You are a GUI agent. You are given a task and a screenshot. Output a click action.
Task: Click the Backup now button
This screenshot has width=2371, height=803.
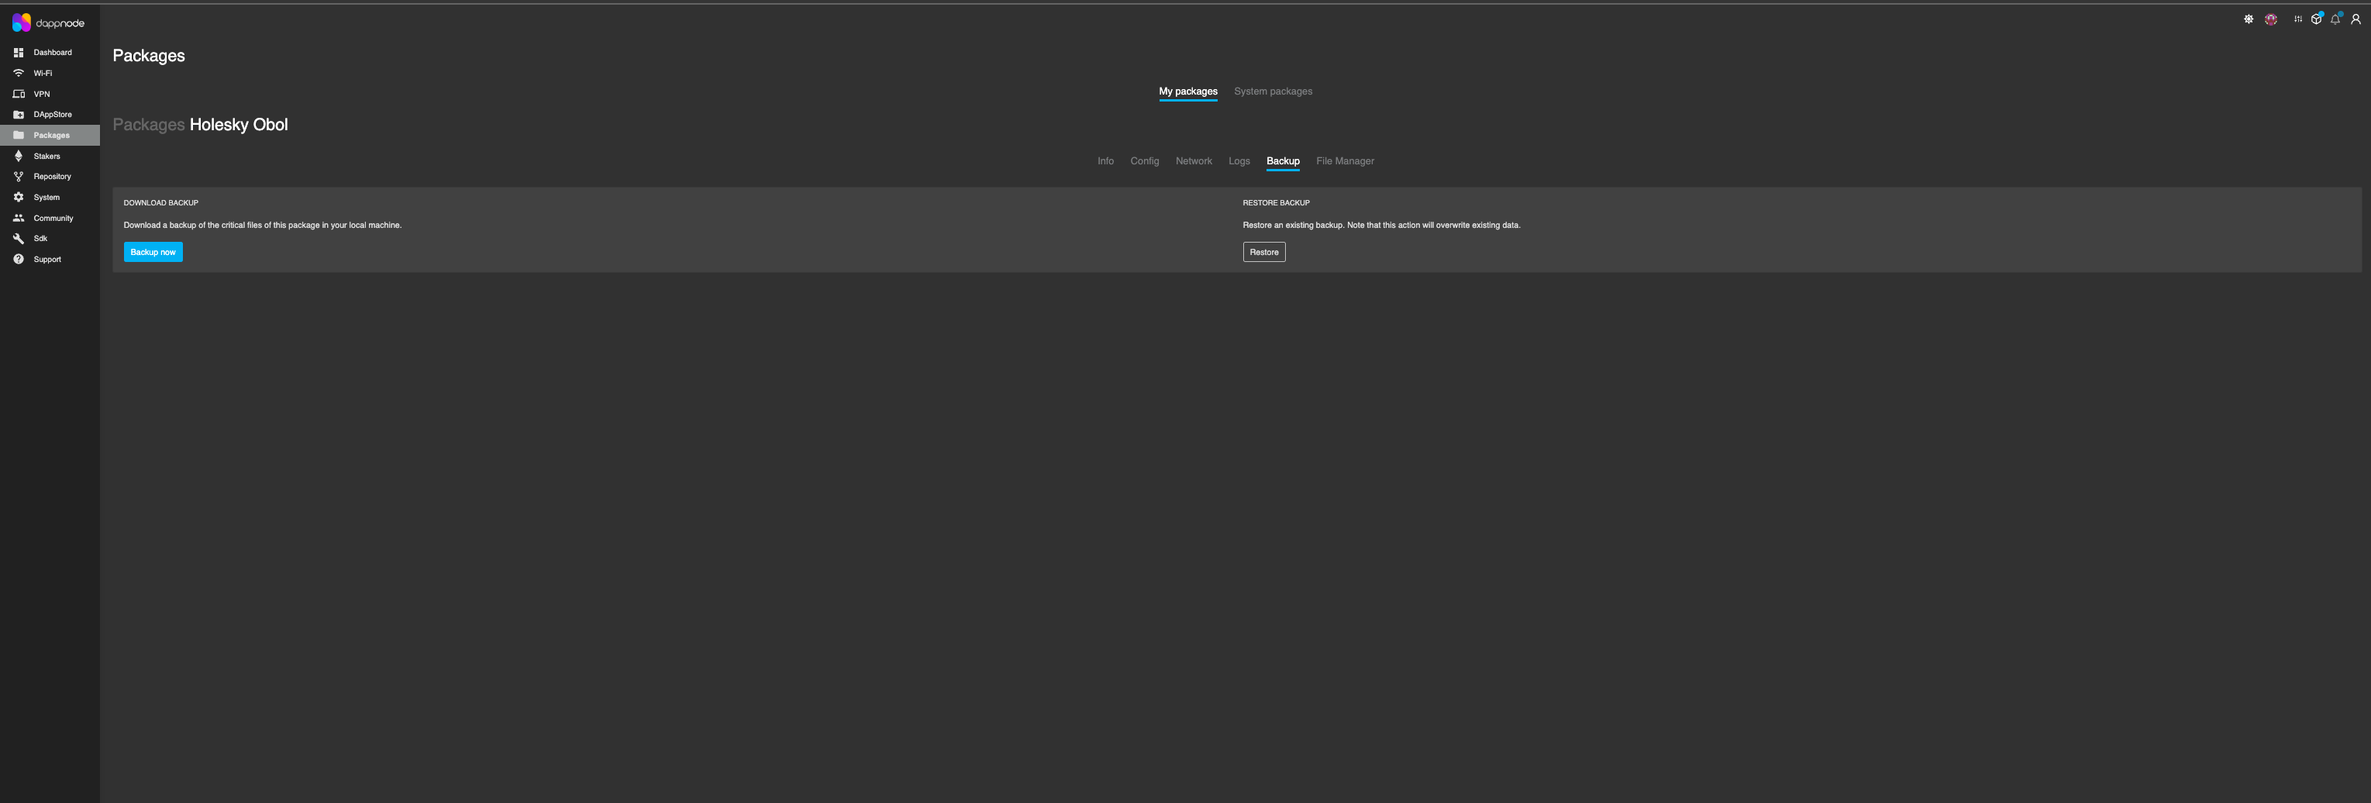(x=153, y=251)
